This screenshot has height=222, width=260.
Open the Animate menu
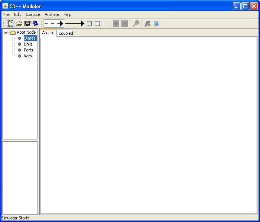52,14
